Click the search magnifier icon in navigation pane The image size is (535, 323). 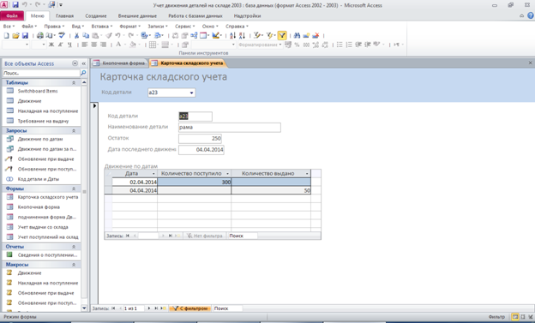83,73
